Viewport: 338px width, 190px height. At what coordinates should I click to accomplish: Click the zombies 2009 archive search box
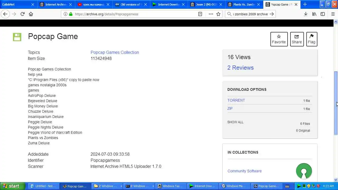click(x=250, y=14)
